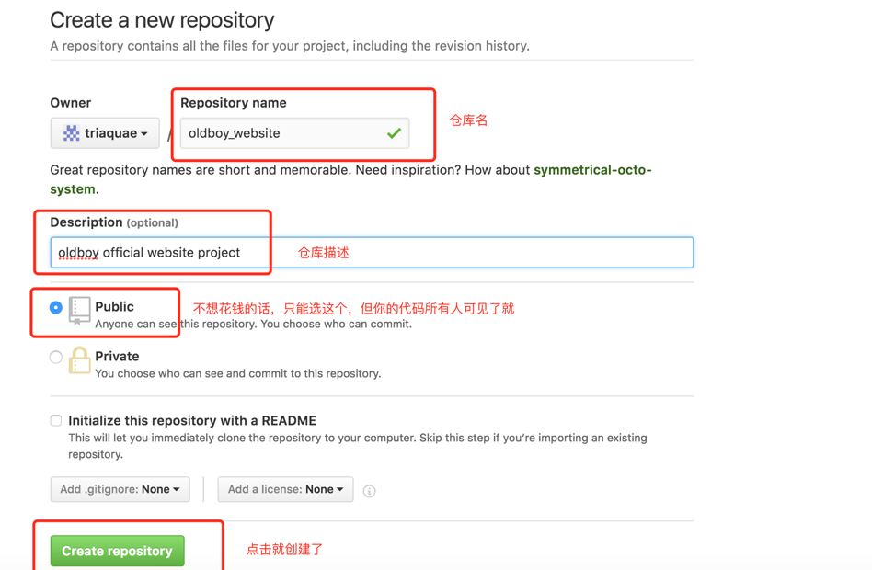Click the Create repository button

click(x=118, y=551)
